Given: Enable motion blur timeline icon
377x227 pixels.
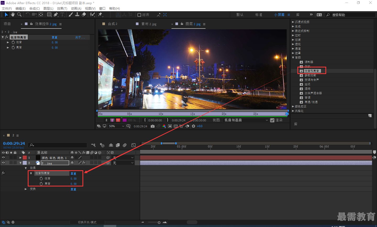Looking at the screenshot, I should click(x=125, y=145).
